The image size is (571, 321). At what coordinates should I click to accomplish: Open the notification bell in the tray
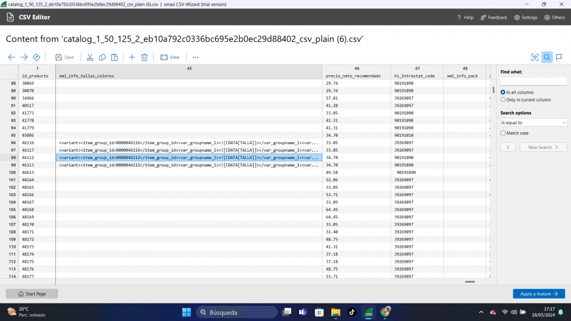(561, 312)
